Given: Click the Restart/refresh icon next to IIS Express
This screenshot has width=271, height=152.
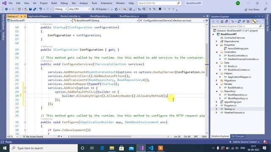Looking at the screenshot, I should coord(116,9).
